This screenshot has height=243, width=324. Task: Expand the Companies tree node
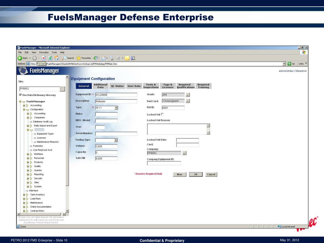click(28, 118)
